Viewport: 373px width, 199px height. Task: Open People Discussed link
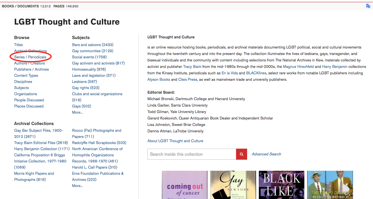[29, 100]
